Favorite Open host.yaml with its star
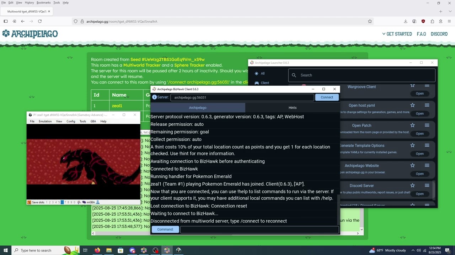Screen dimensions: 455x255 412,105
